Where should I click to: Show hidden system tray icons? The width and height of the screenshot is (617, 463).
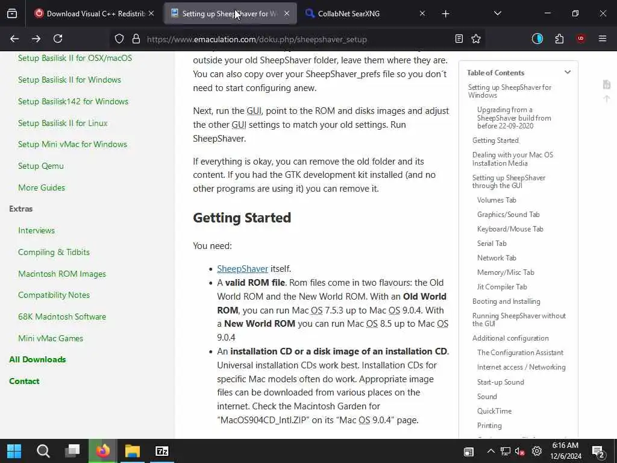pyautogui.click(x=490, y=451)
